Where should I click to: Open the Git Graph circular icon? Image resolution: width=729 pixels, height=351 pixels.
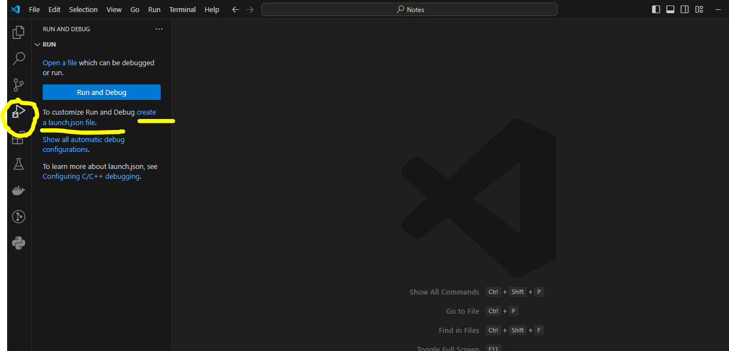pos(19,217)
